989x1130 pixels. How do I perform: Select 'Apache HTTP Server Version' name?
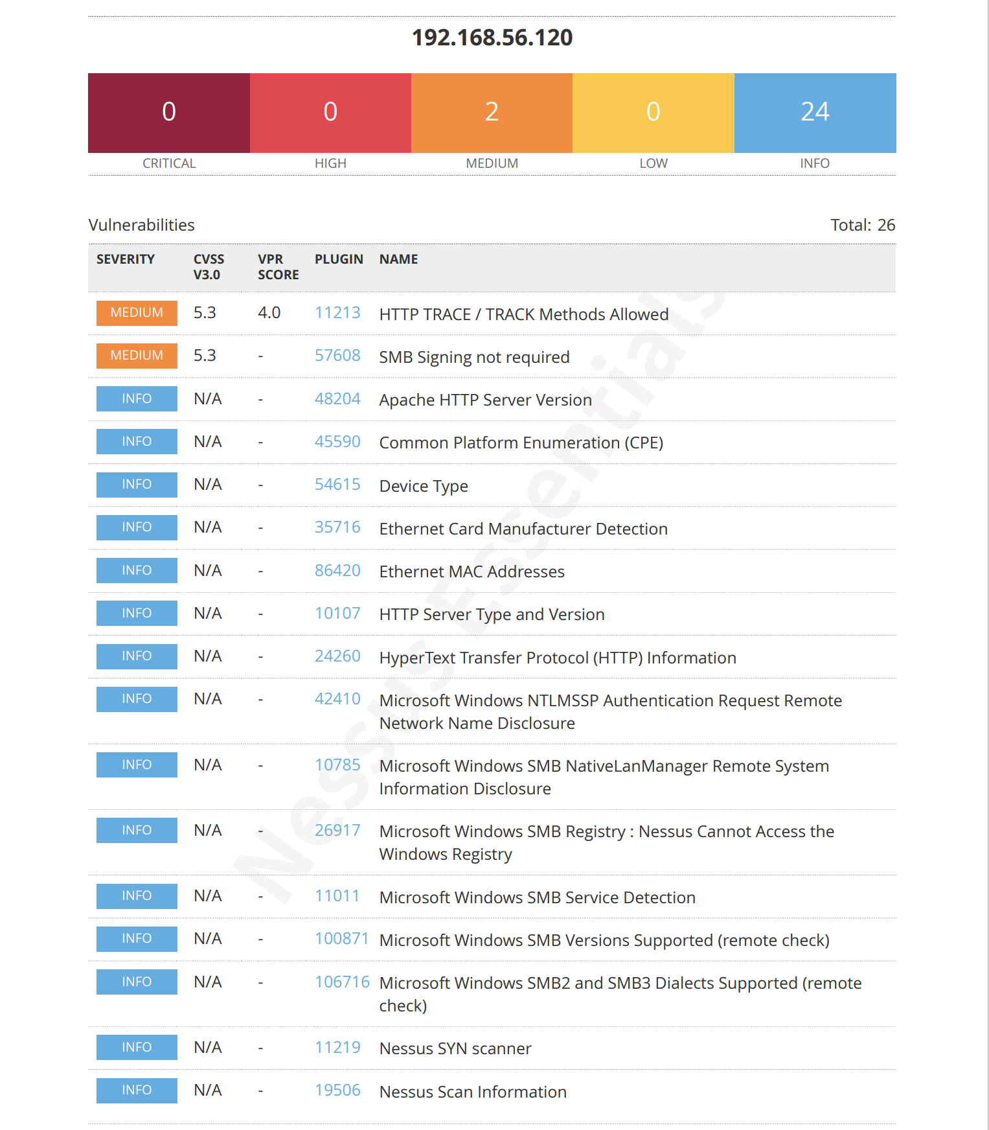tap(486, 400)
